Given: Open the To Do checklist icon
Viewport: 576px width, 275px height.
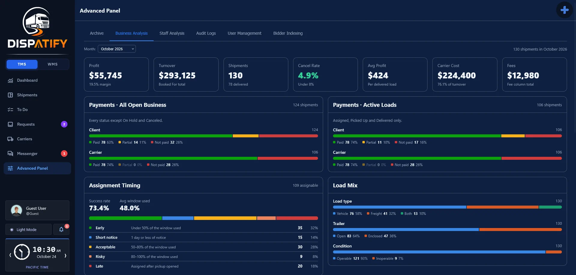Looking at the screenshot, I should click(x=10, y=110).
